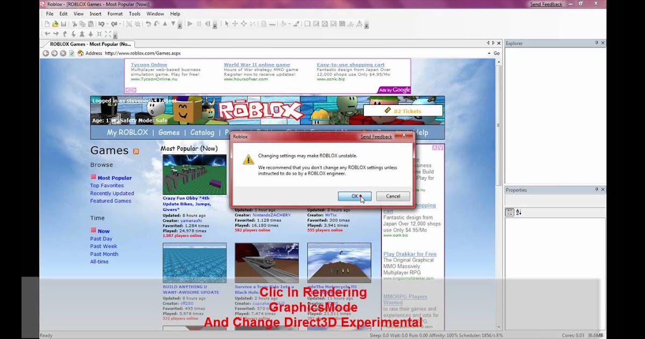The image size is (645, 339).
Task: Click the dropper tool icon
Action: point(296,24)
